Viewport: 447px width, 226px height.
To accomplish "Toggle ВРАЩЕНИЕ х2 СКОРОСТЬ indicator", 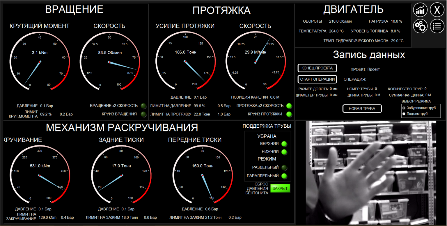I will click(x=143, y=106).
